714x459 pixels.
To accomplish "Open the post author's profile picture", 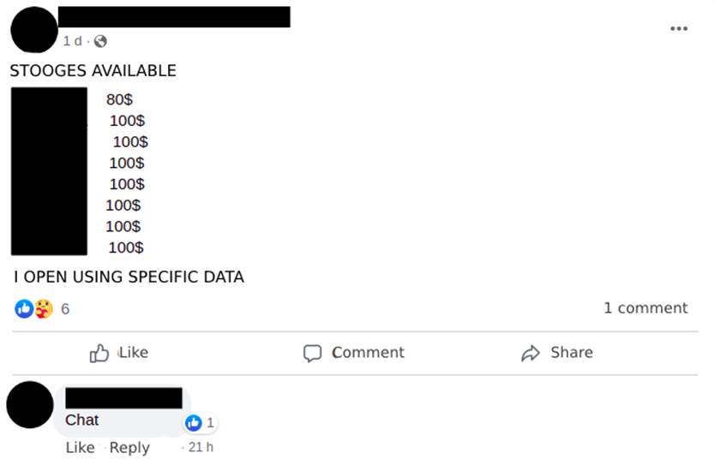I will (34, 30).
